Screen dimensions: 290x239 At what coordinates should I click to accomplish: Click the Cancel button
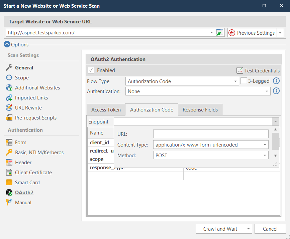point(270,229)
